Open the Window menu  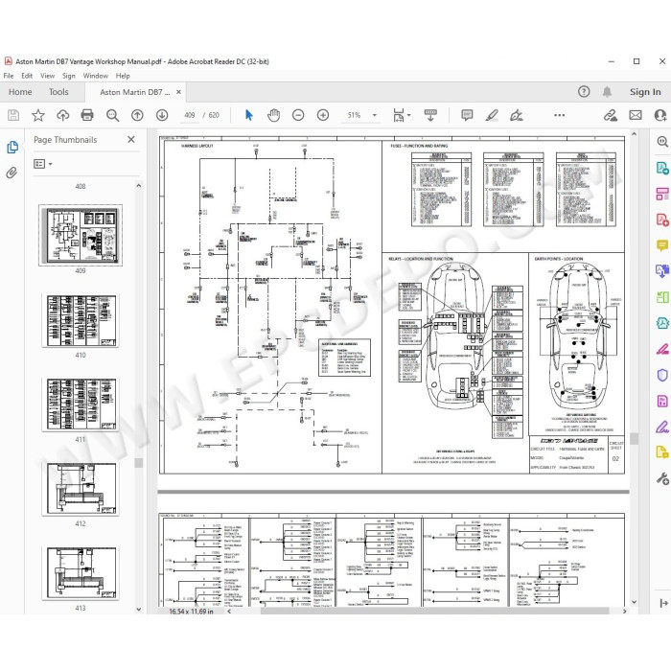click(96, 76)
